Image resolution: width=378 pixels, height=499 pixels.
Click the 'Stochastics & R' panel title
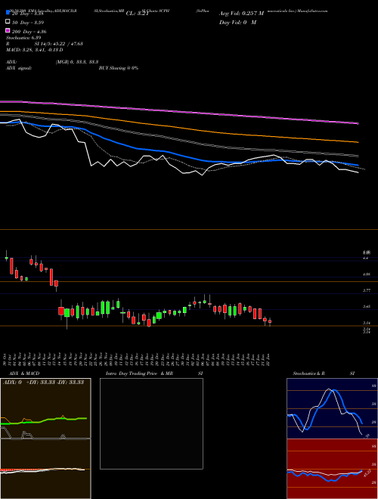(308, 373)
